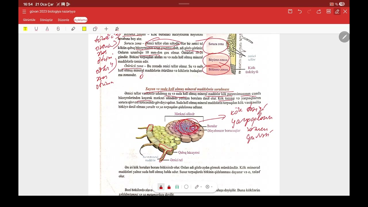Share the document via share arrow icon
This screenshot has height=207, width=368.
point(319,11)
